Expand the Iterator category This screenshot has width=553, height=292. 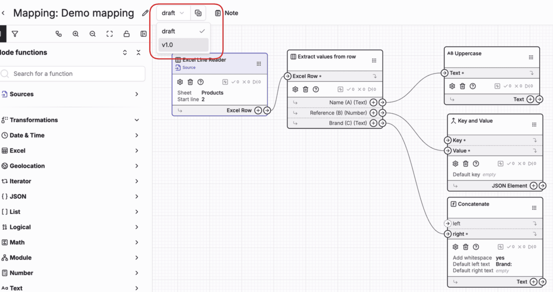click(137, 181)
